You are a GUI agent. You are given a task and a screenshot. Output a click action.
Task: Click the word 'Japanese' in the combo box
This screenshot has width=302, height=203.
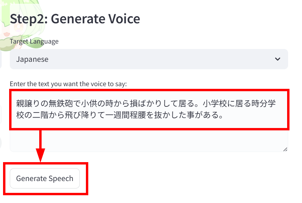[32, 59]
